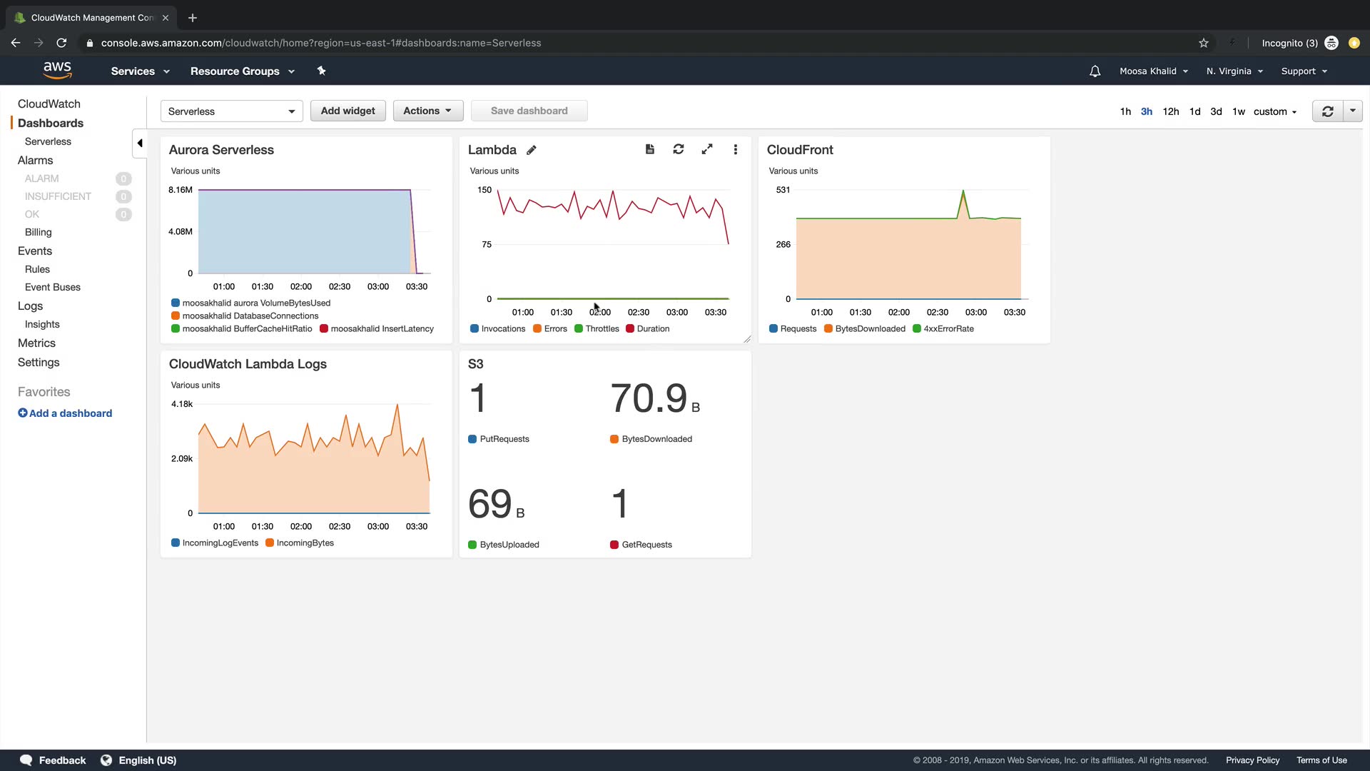Refresh the dashboard with refresh button
This screenshot has height=771, width=1370.
pos(1327,111)
